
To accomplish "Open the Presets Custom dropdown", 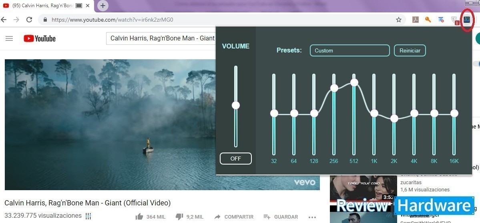I will click(349, 50).
